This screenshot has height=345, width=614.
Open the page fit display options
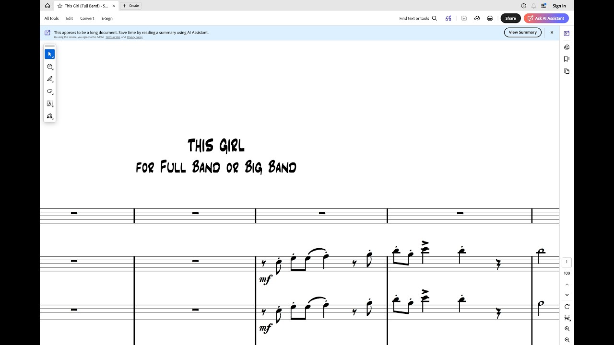click(567, 318)
